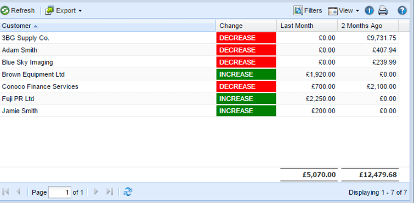Sort by the 2 Months Ago header
The height and width of the screenshot is (203, 414).
pyautogui.click(x=368, y=26)
